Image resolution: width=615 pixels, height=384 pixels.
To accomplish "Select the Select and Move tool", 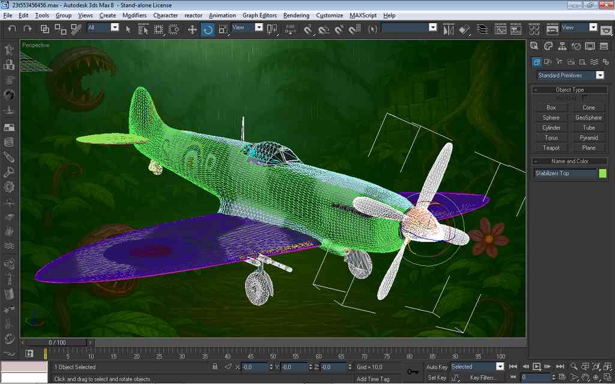I will click(192, 29).
